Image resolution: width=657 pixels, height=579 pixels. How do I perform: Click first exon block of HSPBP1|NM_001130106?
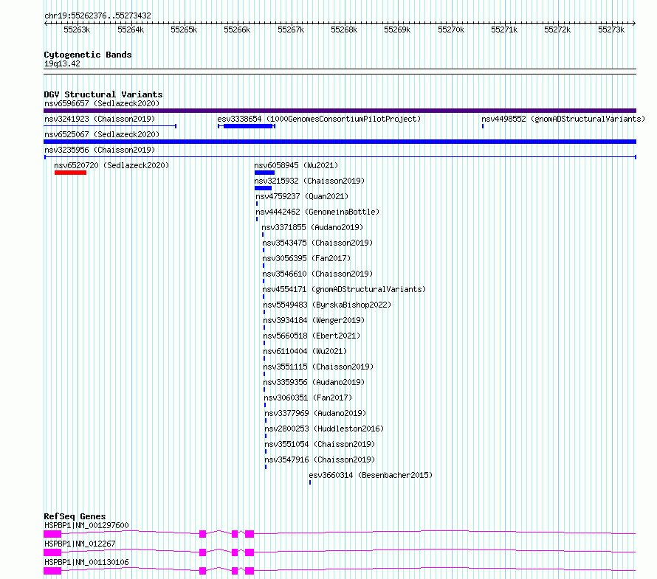(52, 571)
